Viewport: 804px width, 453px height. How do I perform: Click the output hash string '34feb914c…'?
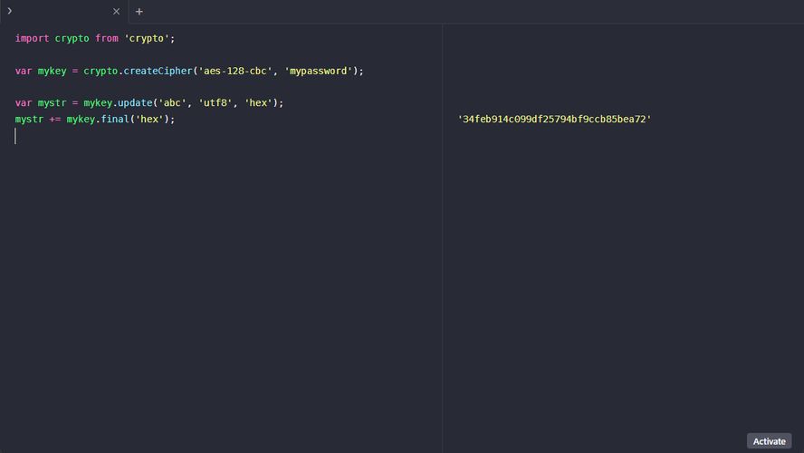point(554,119)
